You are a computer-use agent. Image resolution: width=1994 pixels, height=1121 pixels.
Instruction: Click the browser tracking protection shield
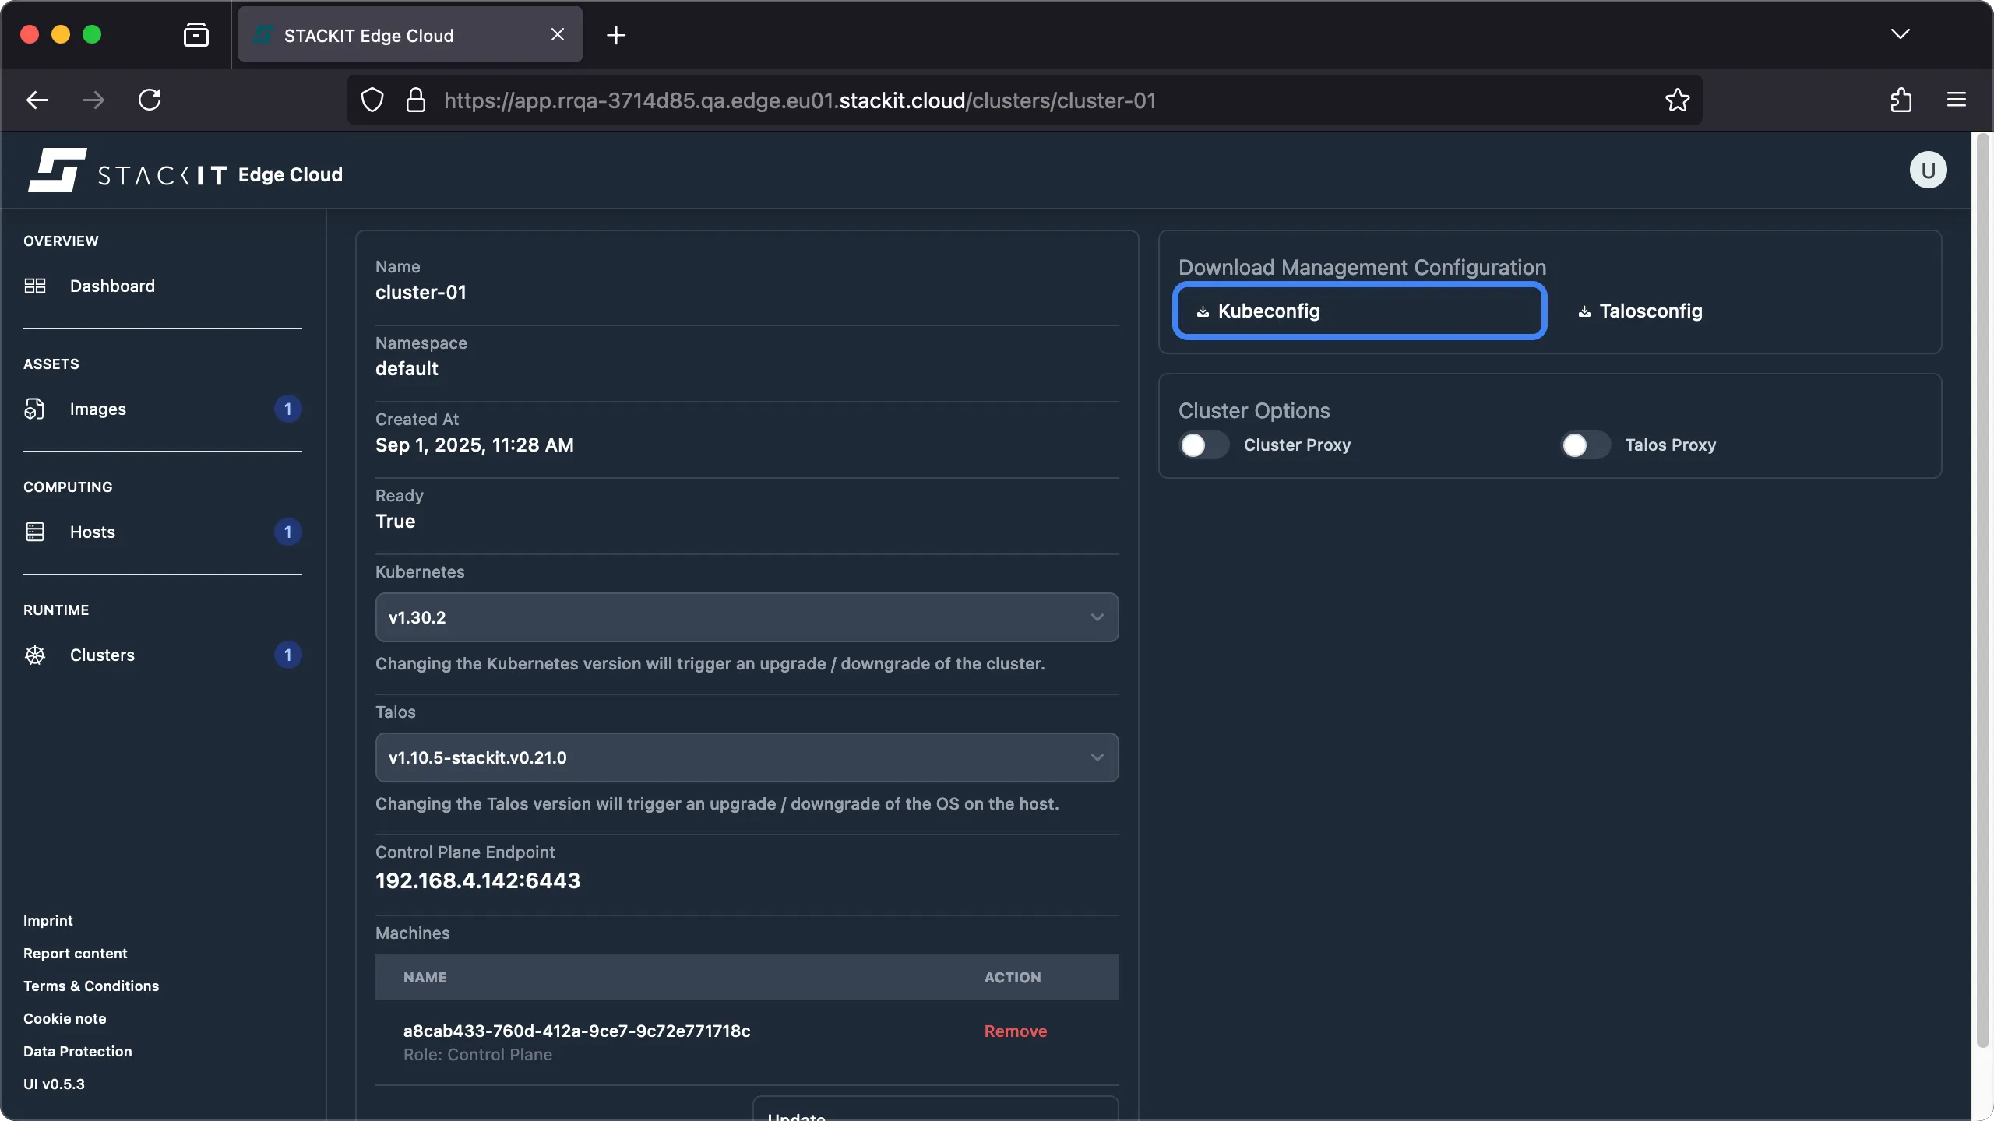371,100
